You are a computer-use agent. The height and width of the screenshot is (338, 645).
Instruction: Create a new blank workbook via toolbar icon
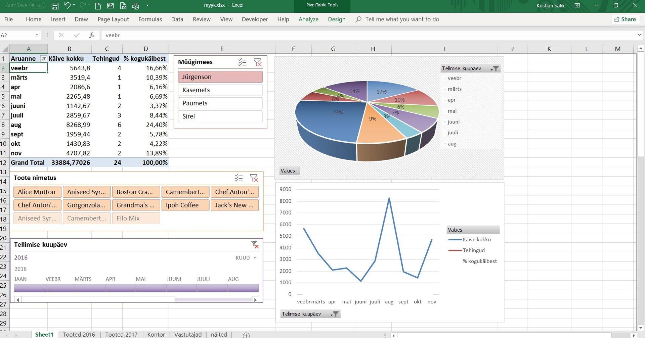pyautogui.click(x=98, y=6)
